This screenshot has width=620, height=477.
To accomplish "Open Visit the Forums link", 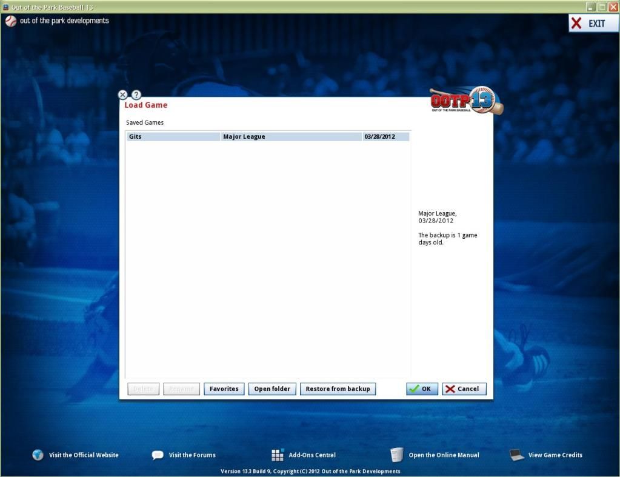I will coord(192,455).
